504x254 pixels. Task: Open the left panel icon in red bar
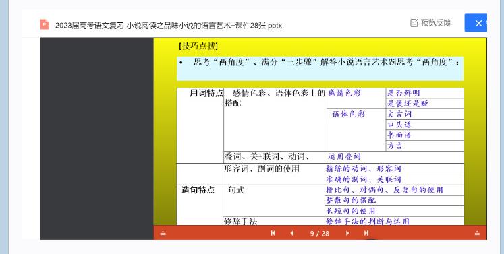point(163,234)
